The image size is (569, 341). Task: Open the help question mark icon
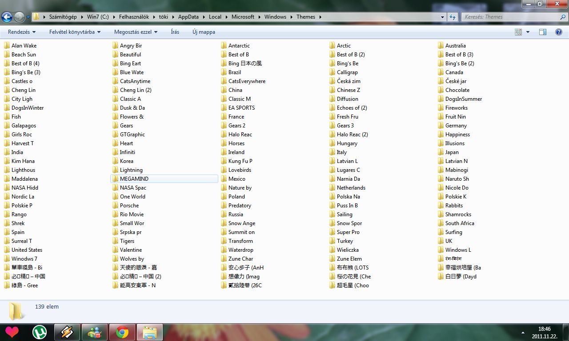pyautogui.click(x=558, y=32)
